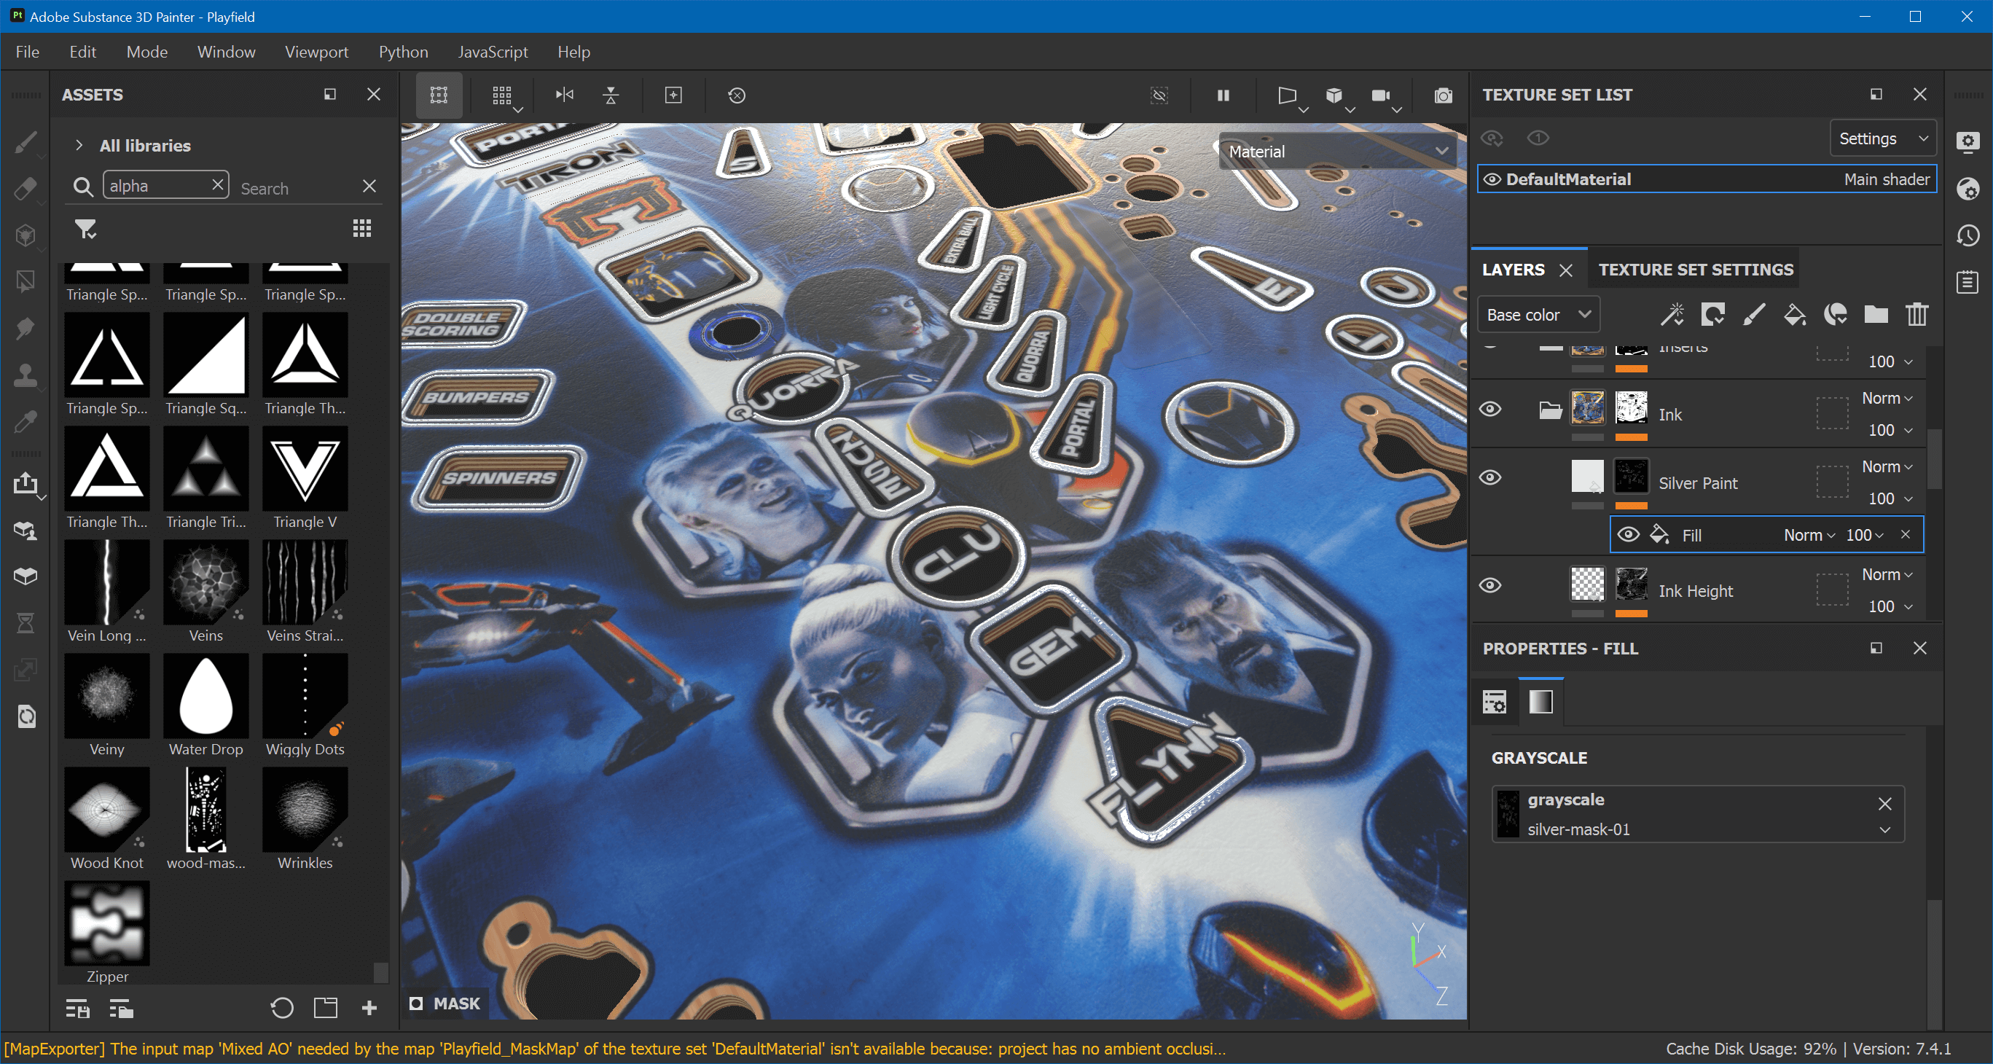Image resolution: width=1993 pixels, height=1064 pixels.
Task: Hide the Ink folder layer
Action: [1490, 410]
